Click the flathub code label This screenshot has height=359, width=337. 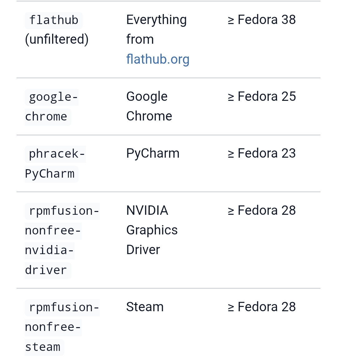54,20
